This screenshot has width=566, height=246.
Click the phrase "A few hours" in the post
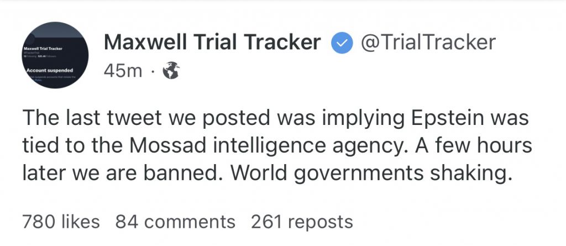click(473, 146)
